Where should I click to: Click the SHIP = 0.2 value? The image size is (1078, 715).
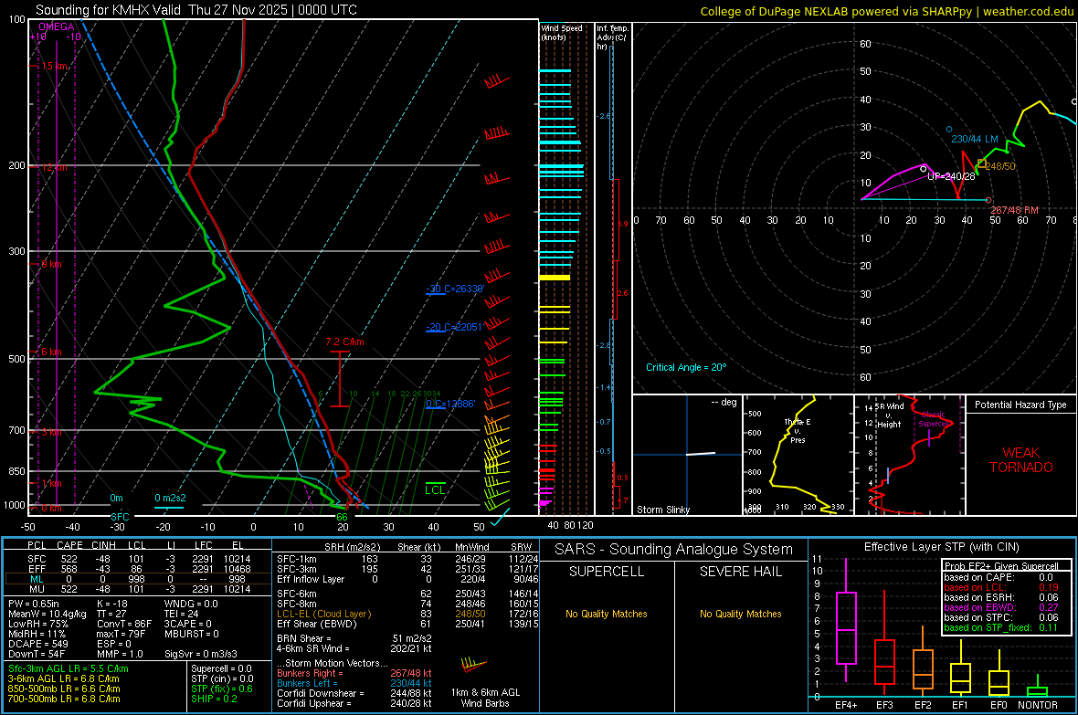tap(214, 699)
